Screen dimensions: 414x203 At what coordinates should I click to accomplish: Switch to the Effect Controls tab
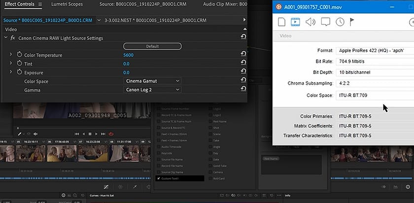coord(20,4)
